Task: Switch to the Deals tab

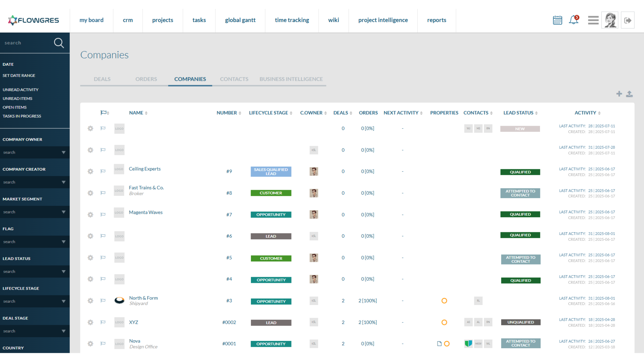Action: tap(102, 79)
